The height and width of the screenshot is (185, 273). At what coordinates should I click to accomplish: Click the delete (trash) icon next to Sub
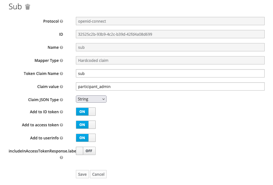[28, 6]
